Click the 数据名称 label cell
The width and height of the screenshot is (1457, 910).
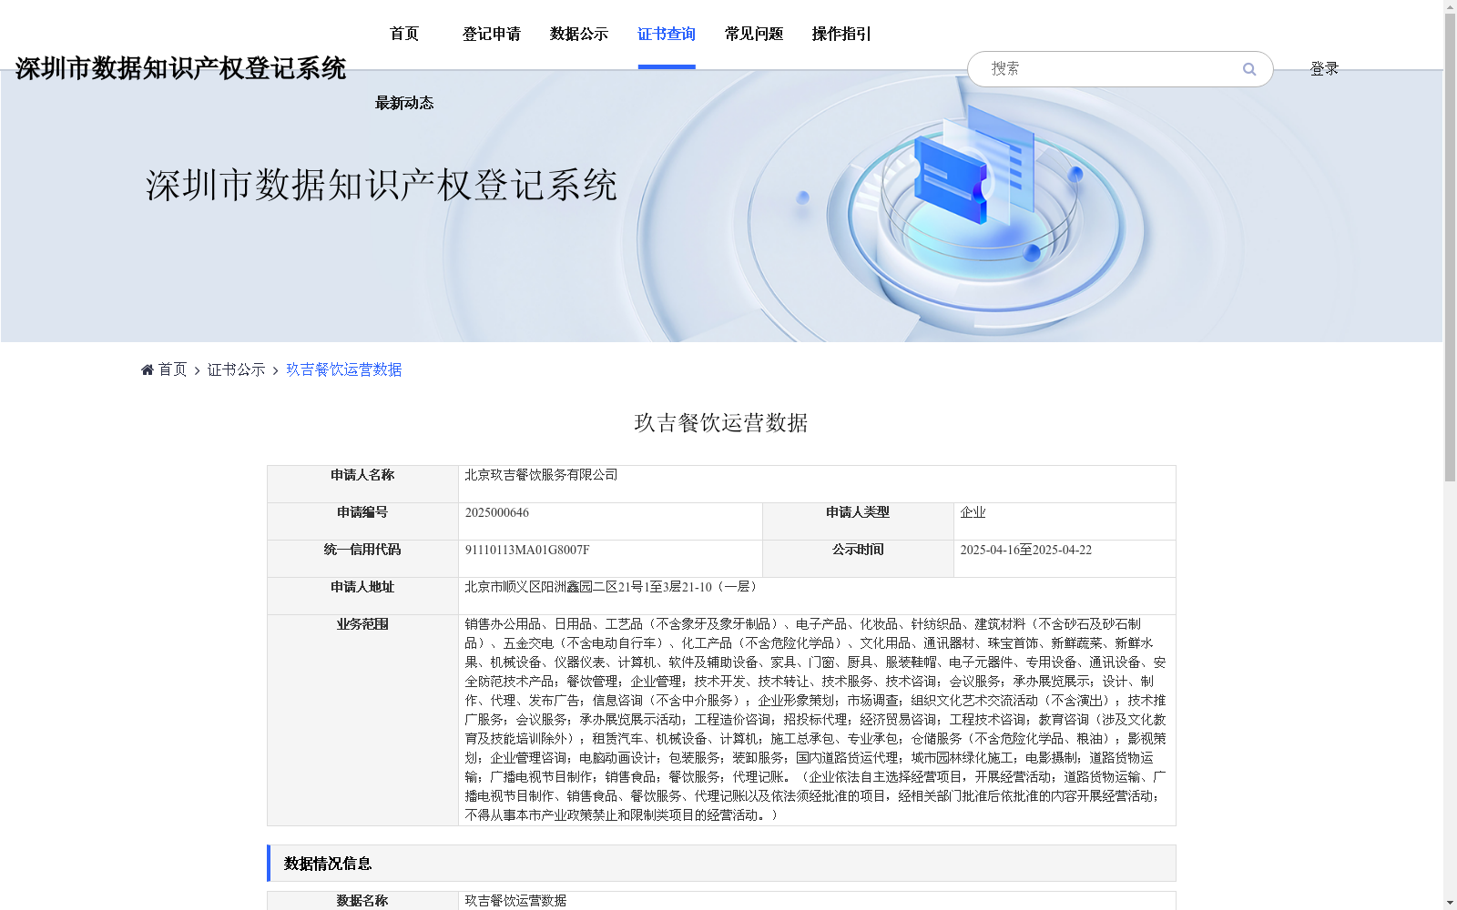tap(362, 901)
